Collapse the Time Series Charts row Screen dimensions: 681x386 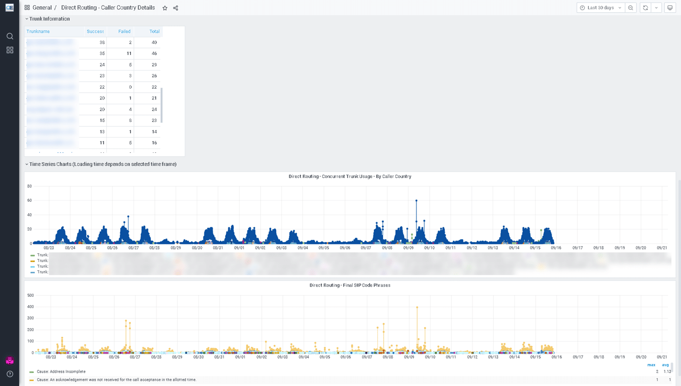(102, 164)
